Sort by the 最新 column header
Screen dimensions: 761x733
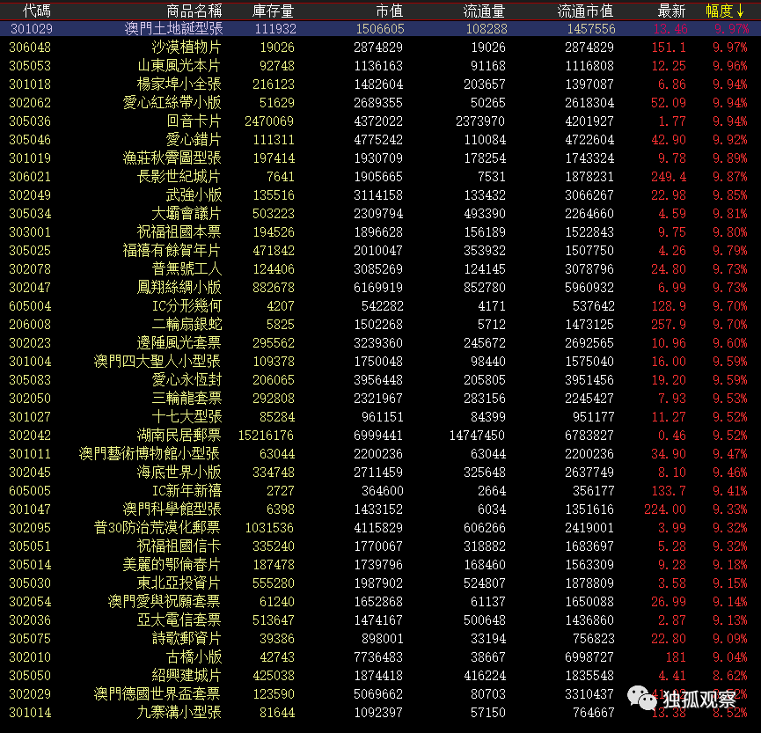[671, 11]
